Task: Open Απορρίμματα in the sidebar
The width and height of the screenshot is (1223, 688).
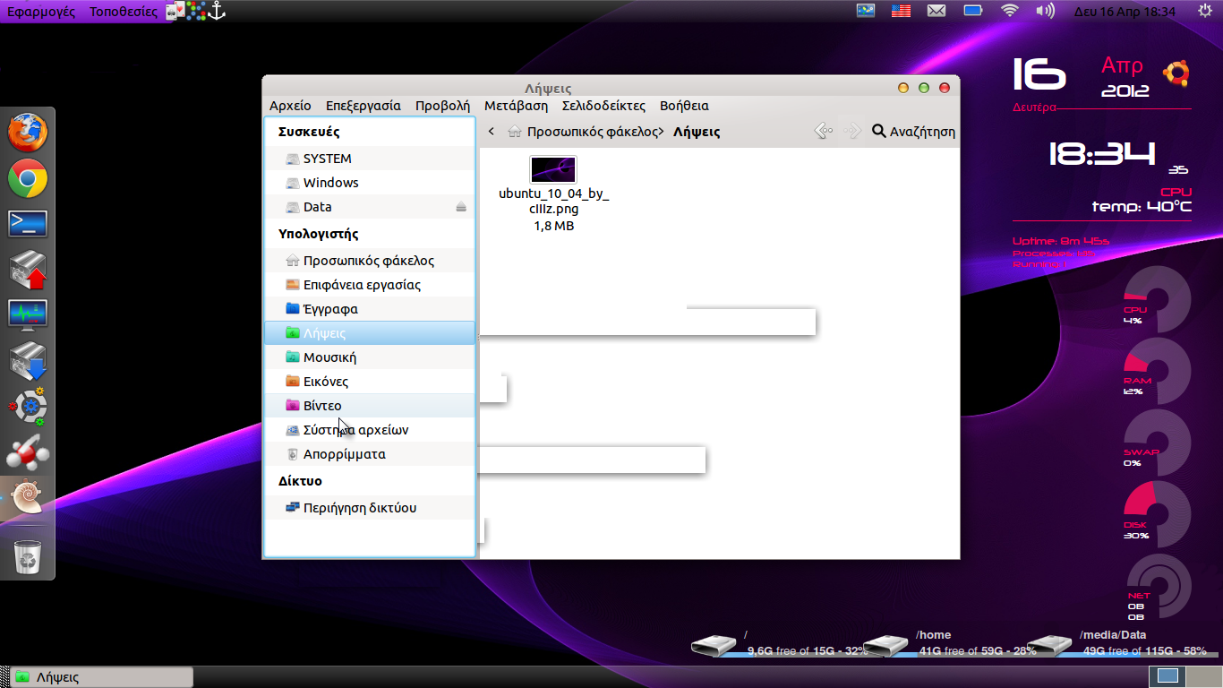Action: 344,454
